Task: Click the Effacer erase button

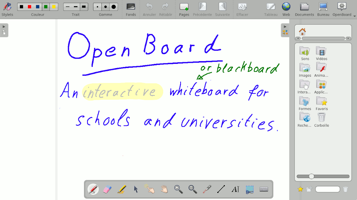Action: [x=242, y=9]
